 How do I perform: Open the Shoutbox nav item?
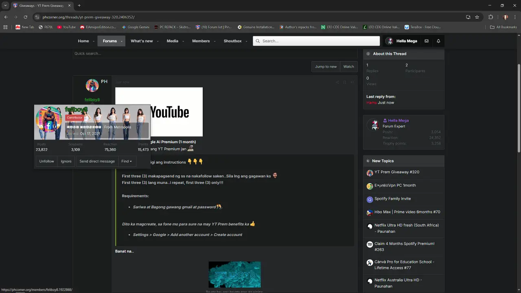point(232,41)
